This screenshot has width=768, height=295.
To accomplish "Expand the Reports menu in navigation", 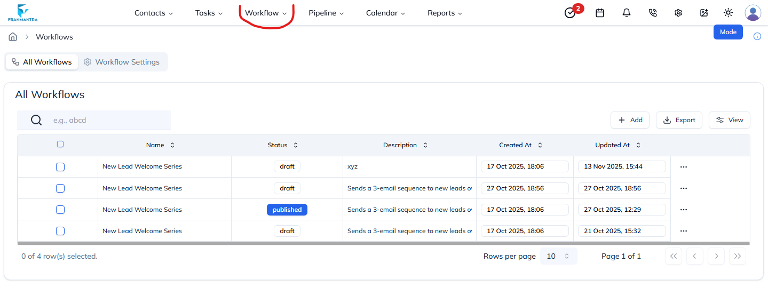I will coord(445,13).
